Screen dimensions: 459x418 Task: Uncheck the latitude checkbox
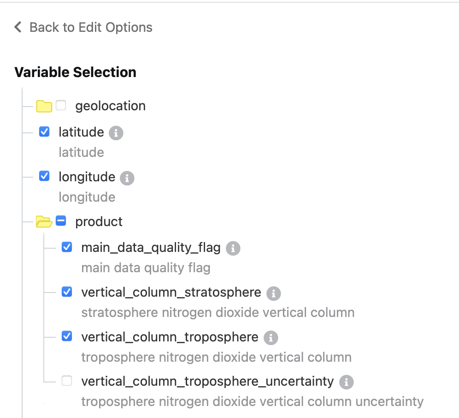(44, 132)
